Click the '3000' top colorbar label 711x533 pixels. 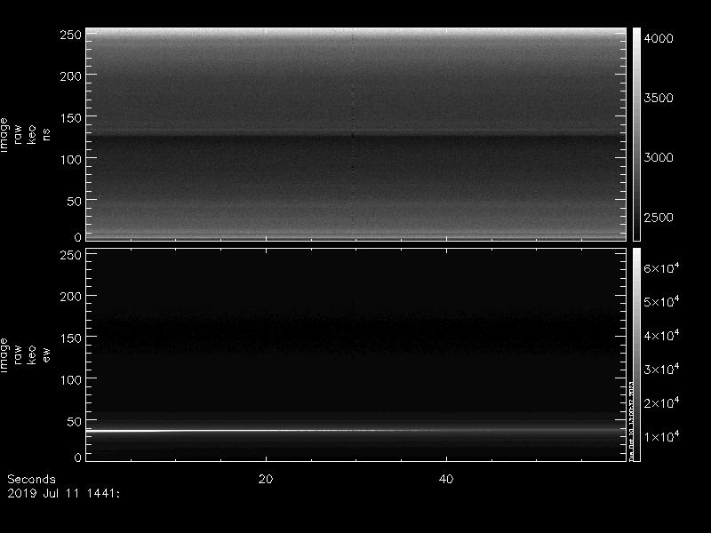pos(659,157)
